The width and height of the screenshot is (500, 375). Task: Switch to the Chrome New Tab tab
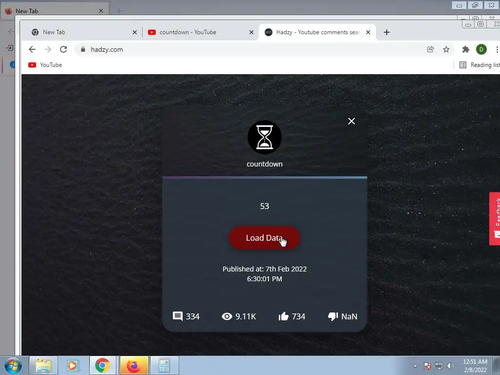(x=82, y=32)
